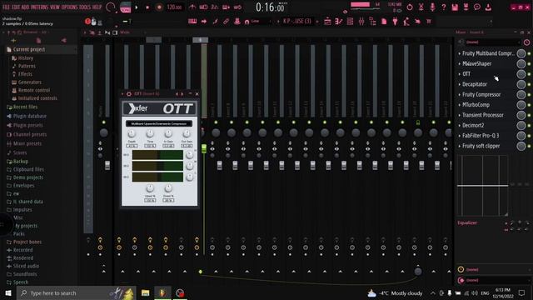Open slot menu arrow beside MWaveShaper
This screenshot has height=300, width=533.
(459, 63)
